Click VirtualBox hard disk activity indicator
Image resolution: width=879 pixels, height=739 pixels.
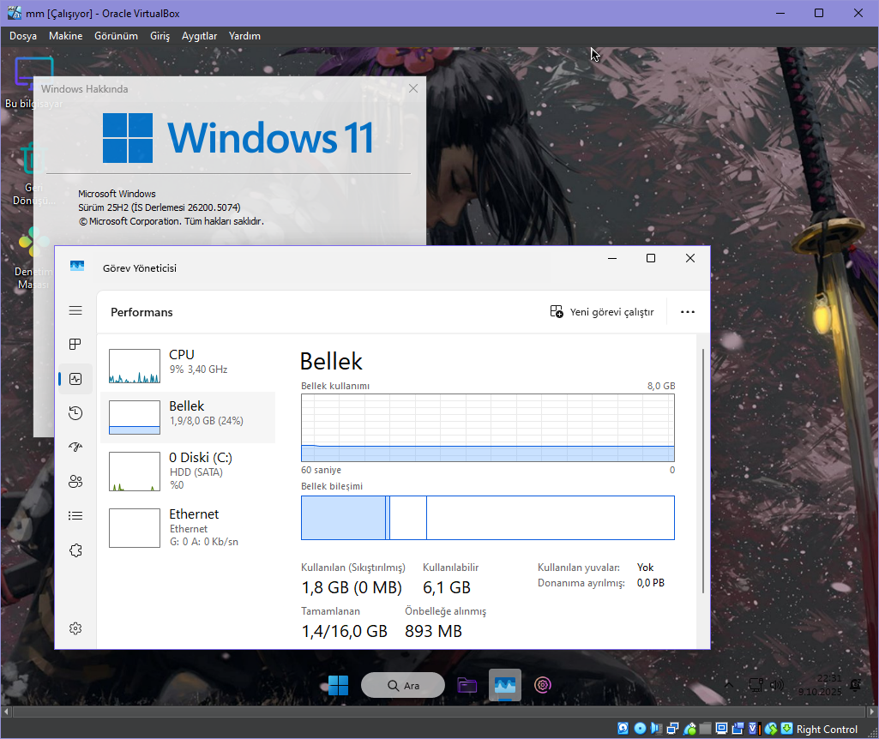(623, 729)
